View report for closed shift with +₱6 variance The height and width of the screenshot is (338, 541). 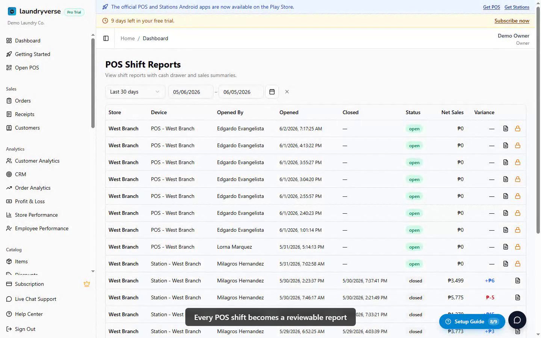coord(518,281)
